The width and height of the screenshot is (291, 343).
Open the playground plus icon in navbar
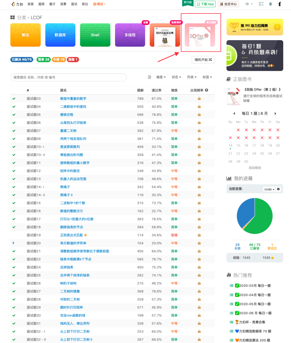pos(261,4)
